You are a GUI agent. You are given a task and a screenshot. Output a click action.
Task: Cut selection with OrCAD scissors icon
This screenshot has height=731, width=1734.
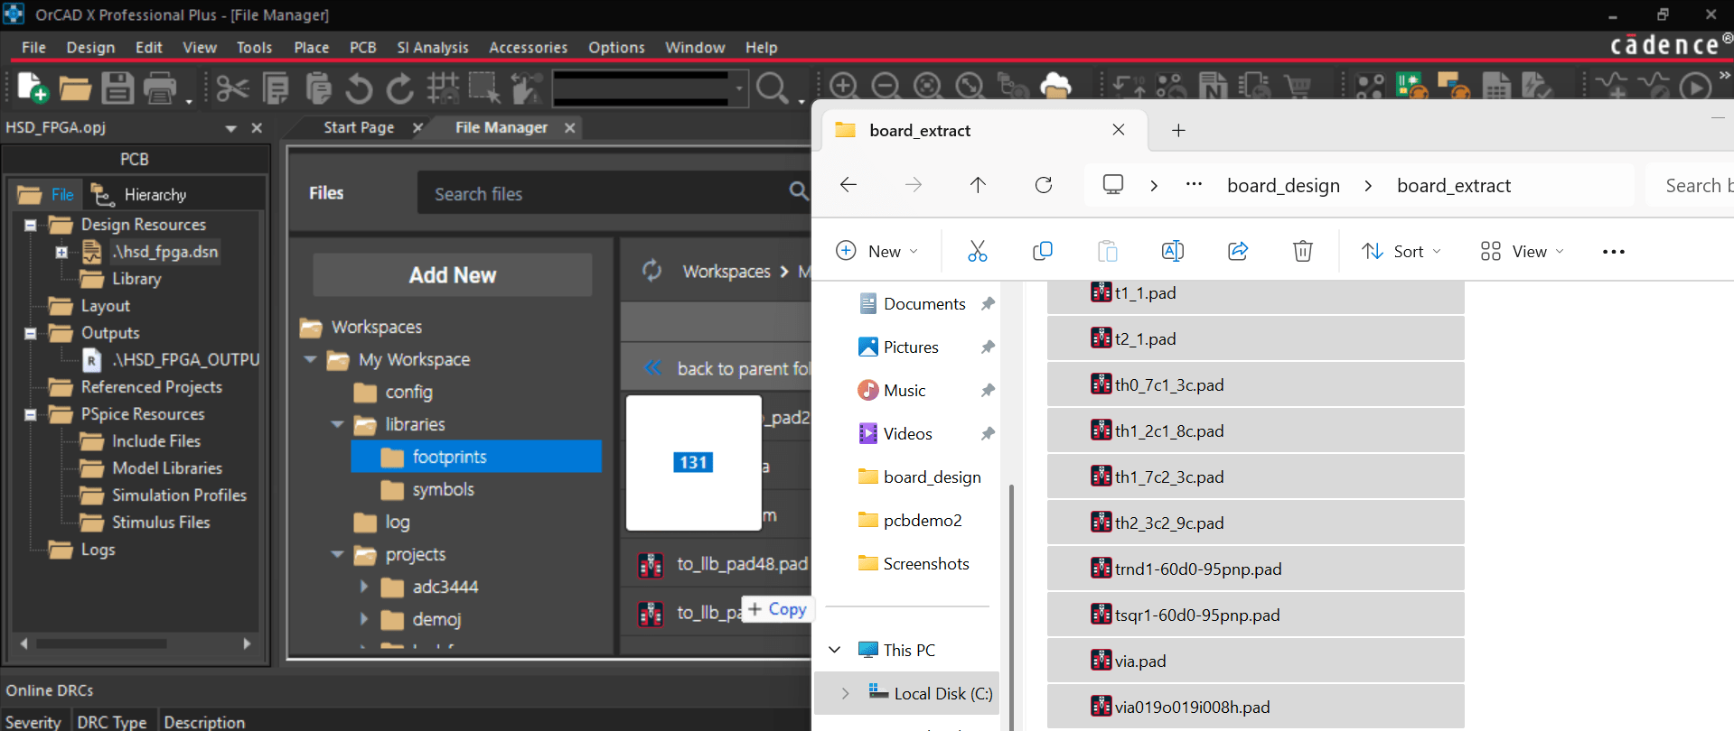point(232,88)
